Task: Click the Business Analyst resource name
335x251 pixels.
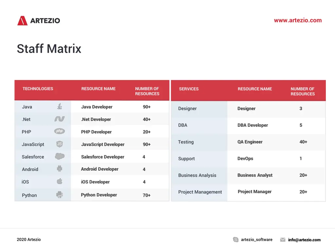Action: pyautogui.click(x=255, y=175)
